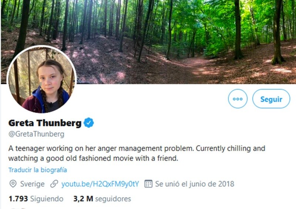Click the 'Se unió el junio de 2018' text

[195, 184]
